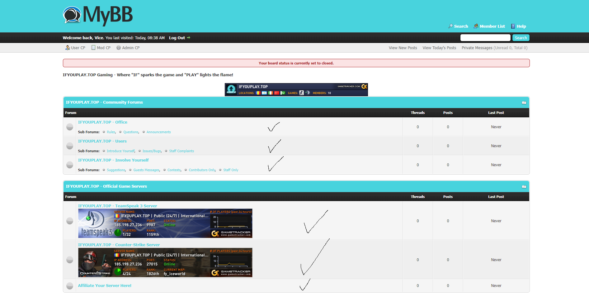The image size is (589, 296).
Task: Click the threads count for TeamSpeak 3 Server
Action: 418,221
